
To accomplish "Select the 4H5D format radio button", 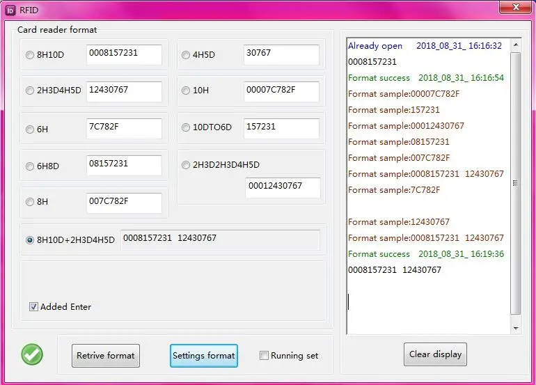I will (186, 55).
